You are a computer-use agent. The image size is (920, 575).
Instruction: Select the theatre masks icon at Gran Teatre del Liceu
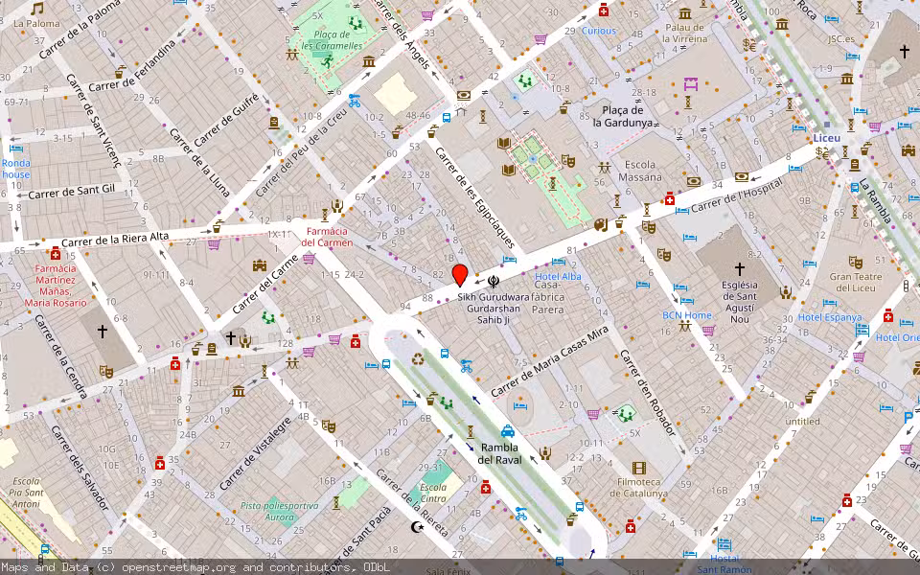[x=855, y=261]
